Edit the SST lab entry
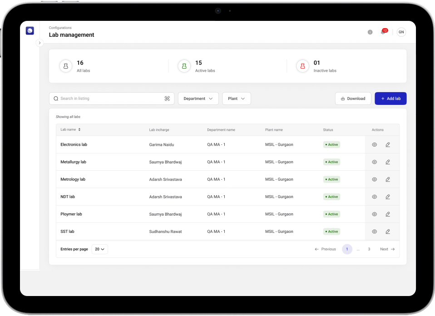The width and height of the screenshot is (435, 316). 388,232
